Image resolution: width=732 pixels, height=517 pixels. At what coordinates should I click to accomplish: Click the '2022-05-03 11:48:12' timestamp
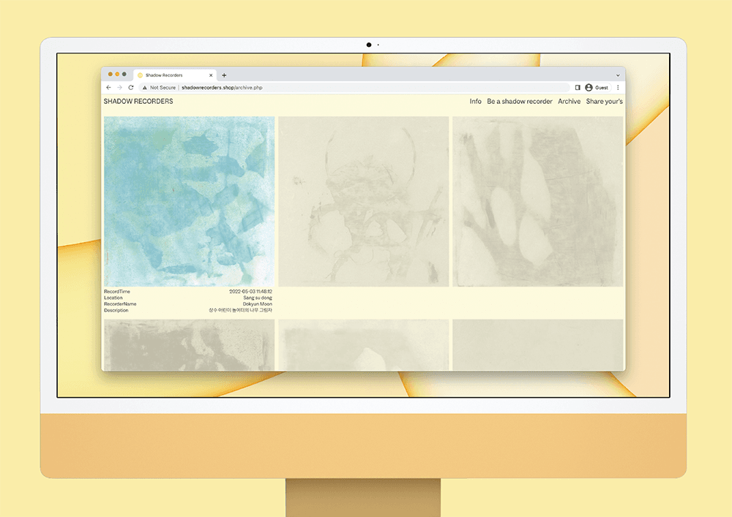pyautogui.click(x=250, y=291)
